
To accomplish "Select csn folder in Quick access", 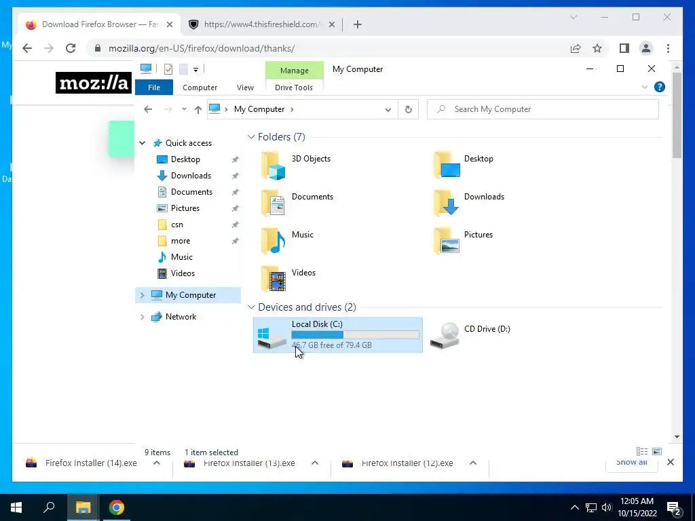I will (x=177, y=225).
